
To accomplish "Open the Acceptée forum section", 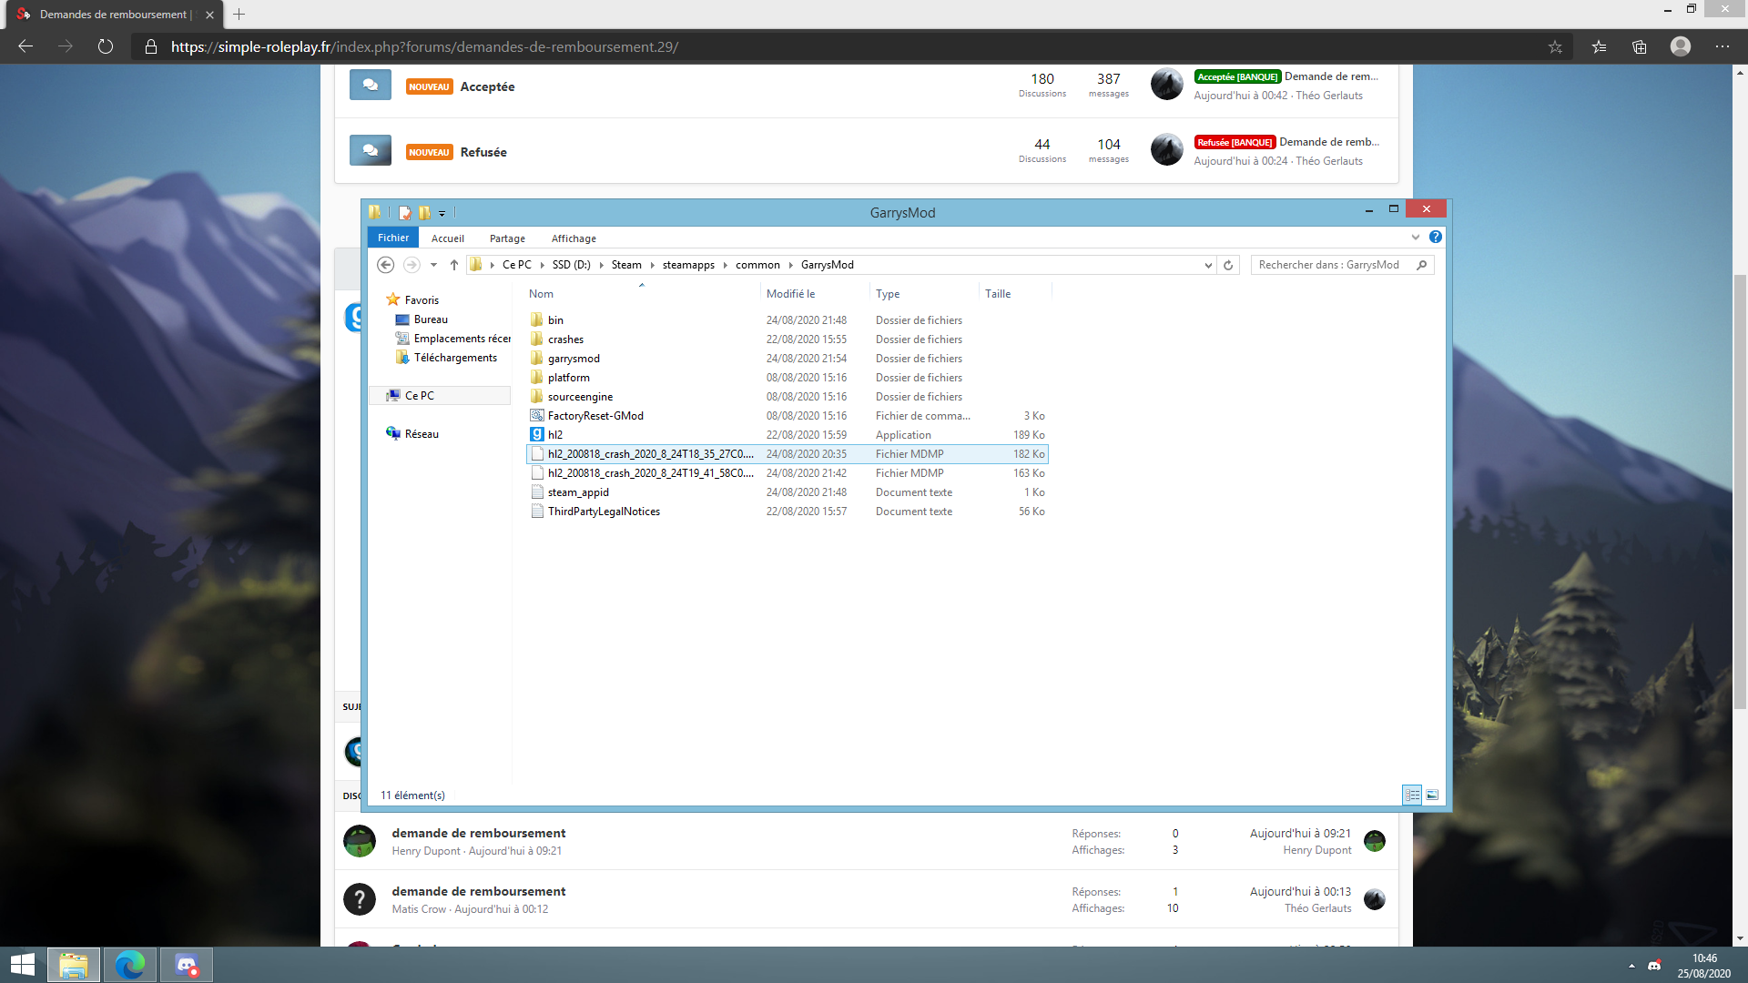I will [x=487, y=86].
